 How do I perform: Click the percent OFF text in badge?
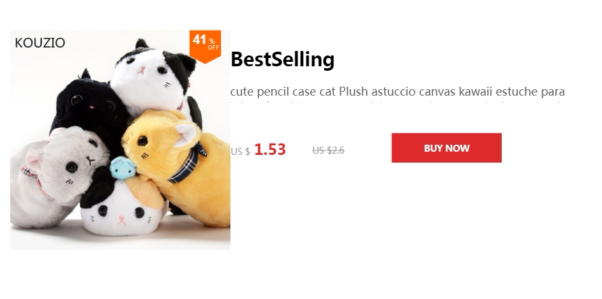(x=213, y=45)
